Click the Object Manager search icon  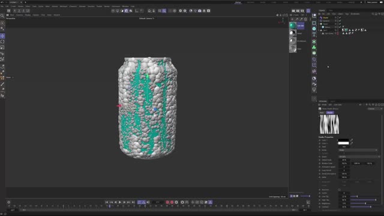[373, 14]
